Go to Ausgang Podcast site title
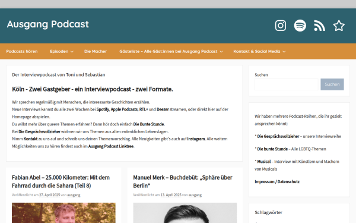Image resolution: width=356 pixels, height=223 pixels. [48, 24]
